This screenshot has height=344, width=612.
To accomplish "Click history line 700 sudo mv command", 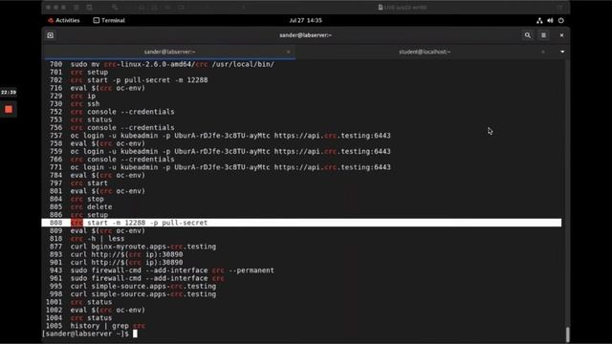I will (162, 64).
